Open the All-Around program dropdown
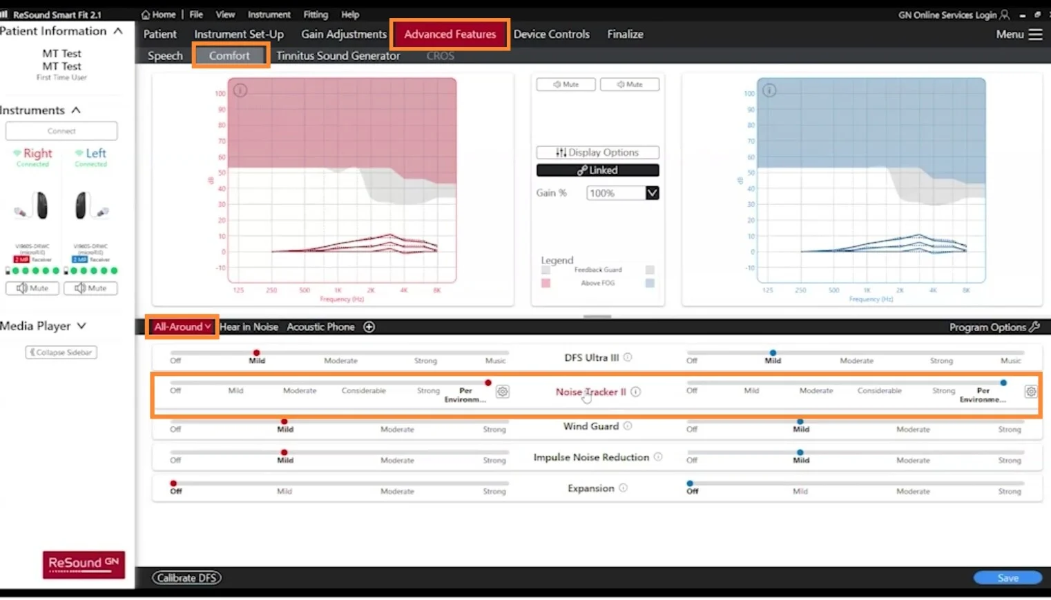The width and height of the screenshot is (1051, 600). click(182, 327)
